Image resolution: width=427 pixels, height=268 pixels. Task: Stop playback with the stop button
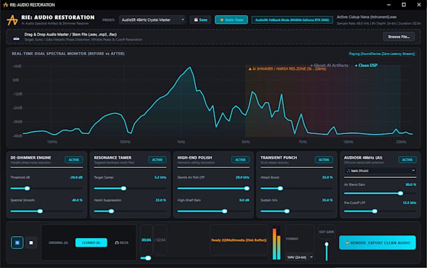click(x=31, y=242)
